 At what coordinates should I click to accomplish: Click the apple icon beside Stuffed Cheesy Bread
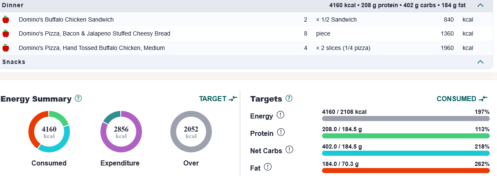pos(6,33)
